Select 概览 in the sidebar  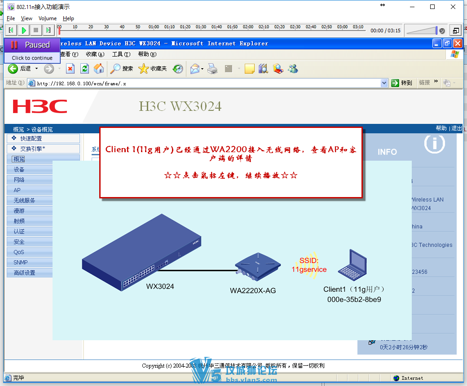(x=43, y=159)
